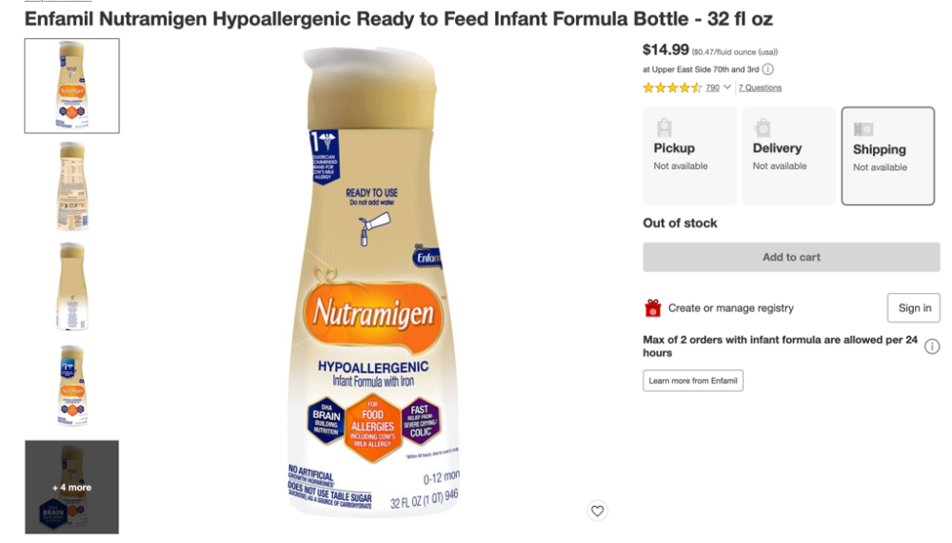Click the Sign in button

coord(914,308)
